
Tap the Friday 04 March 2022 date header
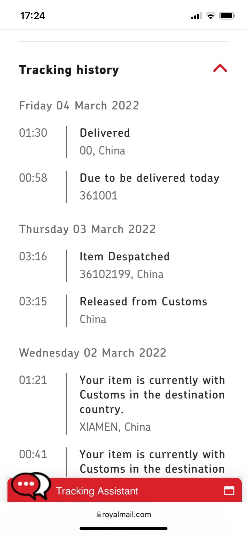(x=79, y=106)
